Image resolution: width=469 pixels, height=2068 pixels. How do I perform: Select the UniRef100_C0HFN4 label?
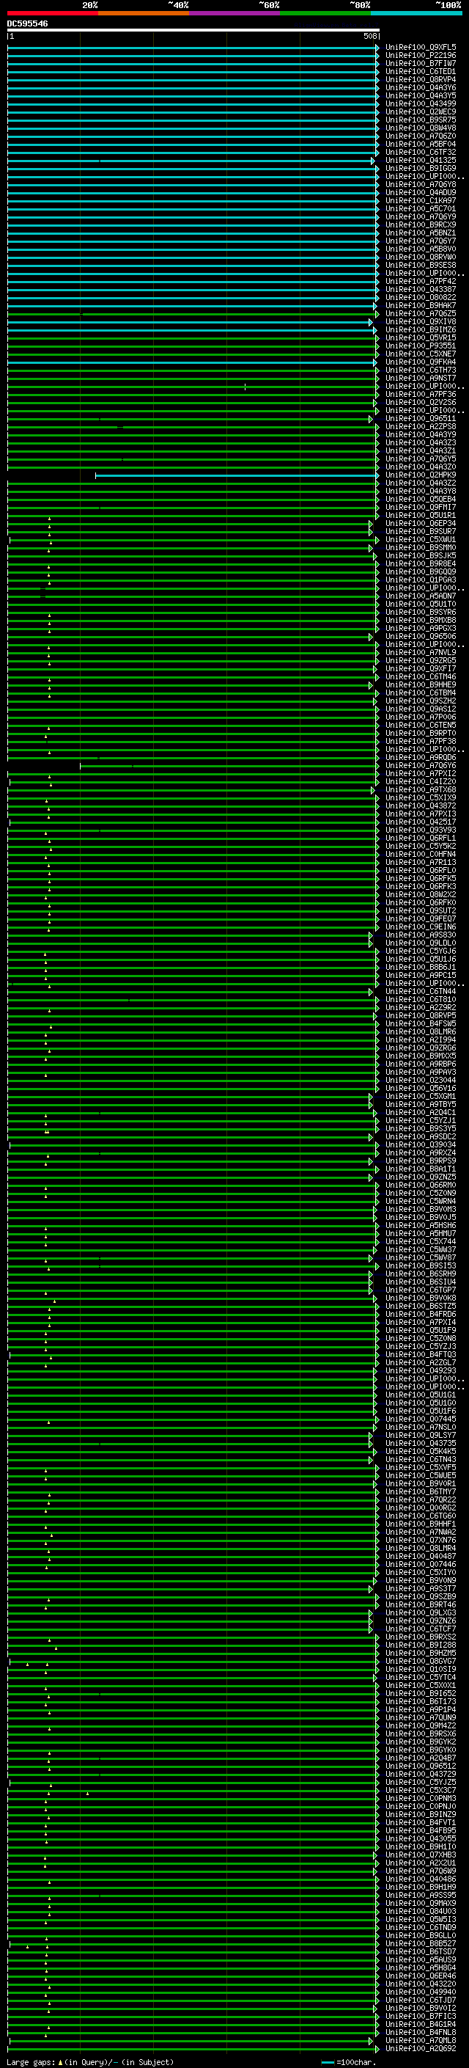pyautogui.click(x=421, y=854)
